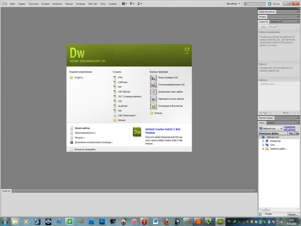The height and width of the screenshot is (226, 301).
Task: Click the Журнал... button in Files panel
Action: pyautogui.click(x=293, y=214)
